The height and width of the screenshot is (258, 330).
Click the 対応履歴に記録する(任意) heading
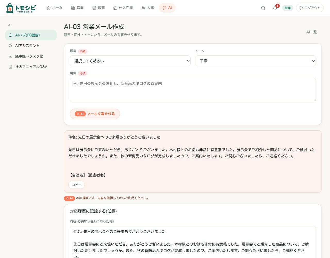[x=93, y=211]
